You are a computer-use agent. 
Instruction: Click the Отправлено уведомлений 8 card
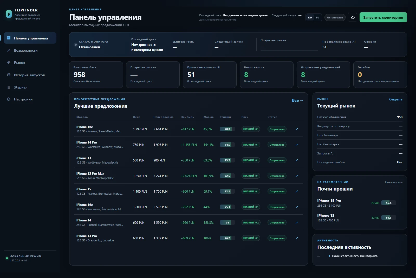point(323,74)
